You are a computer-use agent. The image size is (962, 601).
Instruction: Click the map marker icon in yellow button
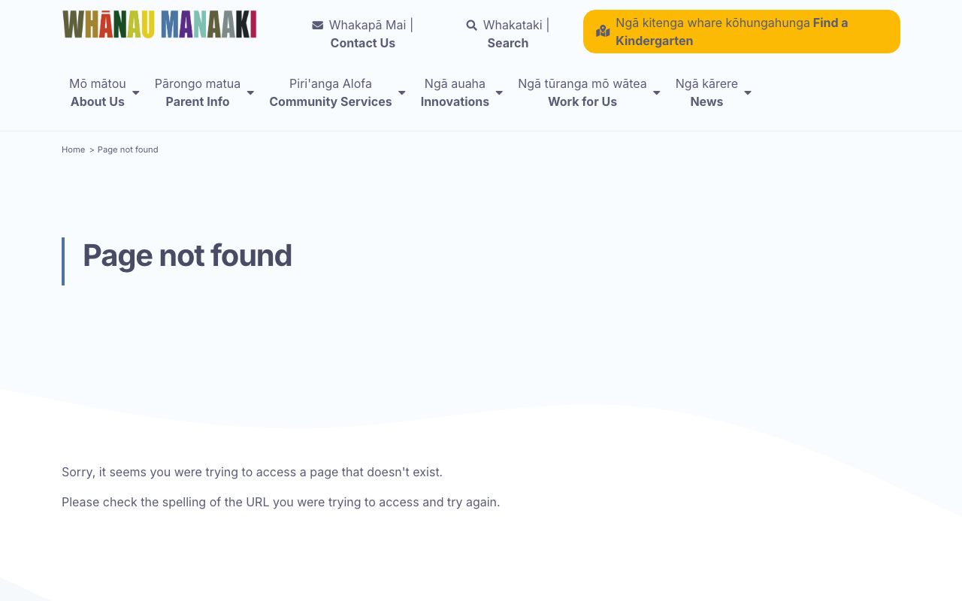point(603,32)
